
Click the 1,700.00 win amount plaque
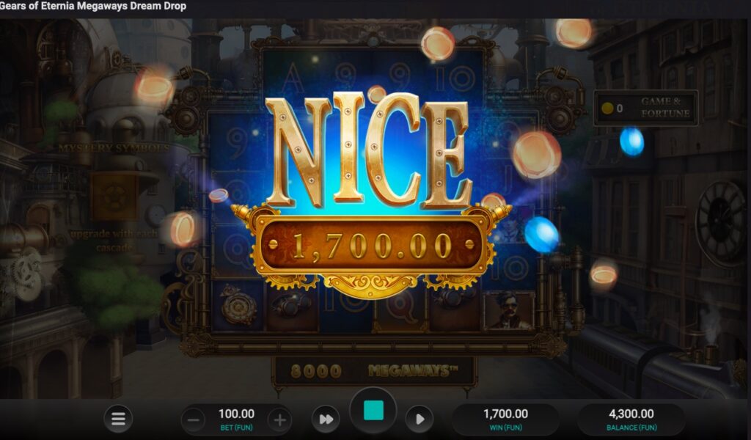[371, 246]
